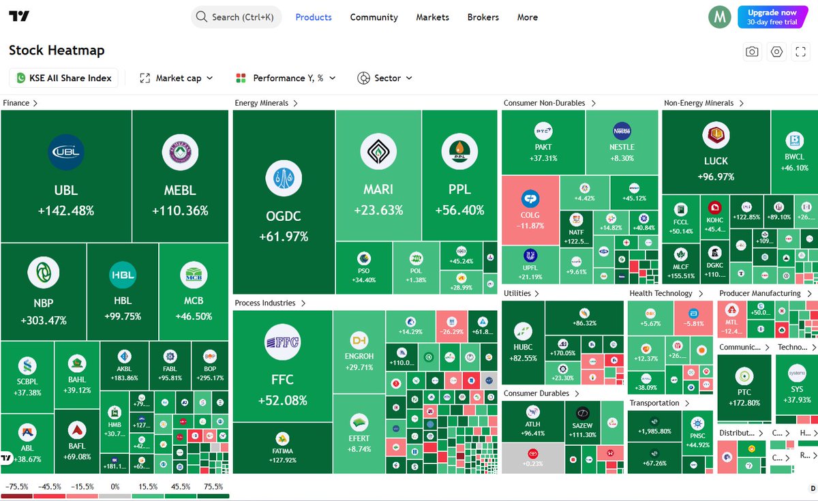Image resolution: width=818 pixels, height=501 pixels.
Task: Select the SAZEW +111.30% tile
Action: click(581, 422)
